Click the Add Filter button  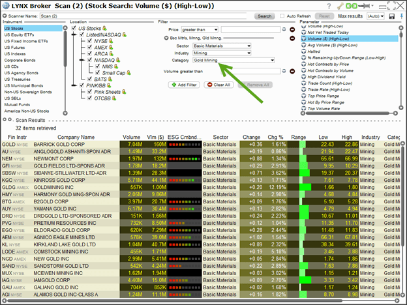[x=184, y=85]
